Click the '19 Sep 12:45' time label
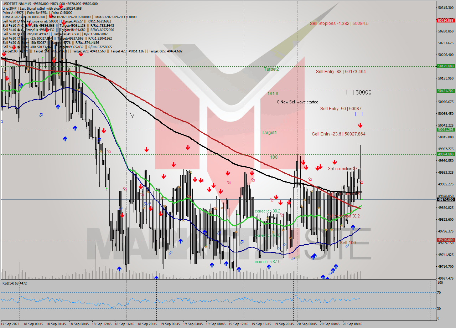This screenshot has height=328, width=456. (x=239, y=324)
